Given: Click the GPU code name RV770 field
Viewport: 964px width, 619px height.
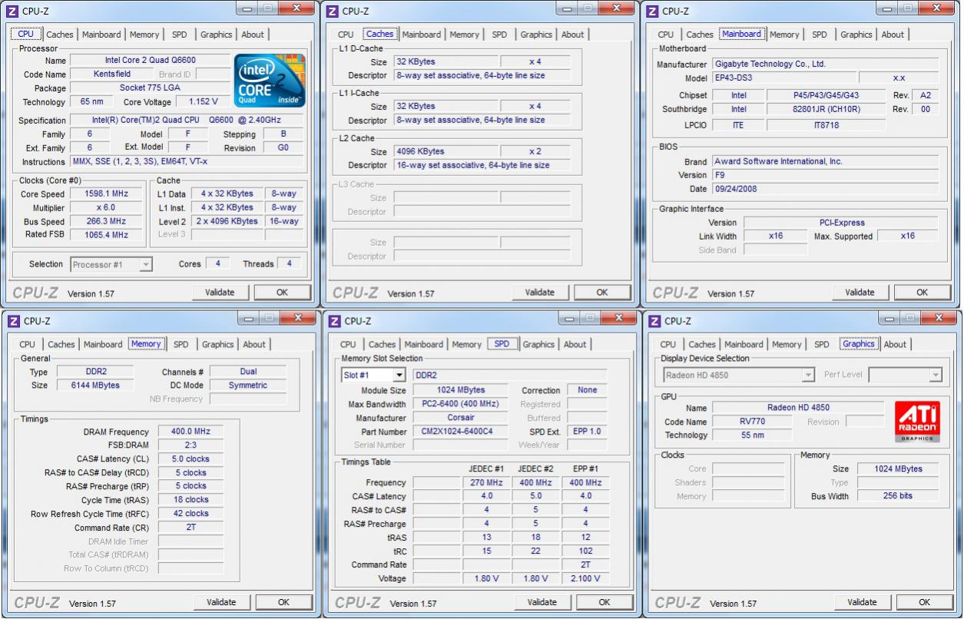Looking at the screenshot, I should tap(752, 422).
